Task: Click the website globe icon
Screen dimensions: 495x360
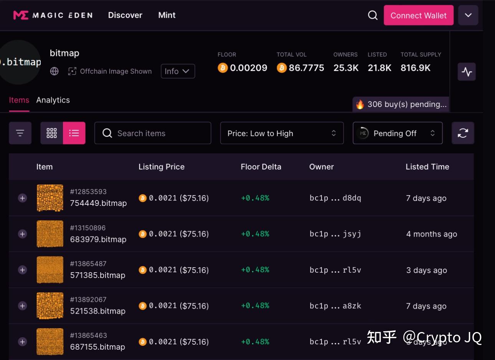Action: click(54, 71)
